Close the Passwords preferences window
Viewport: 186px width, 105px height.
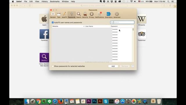[51, 10]
